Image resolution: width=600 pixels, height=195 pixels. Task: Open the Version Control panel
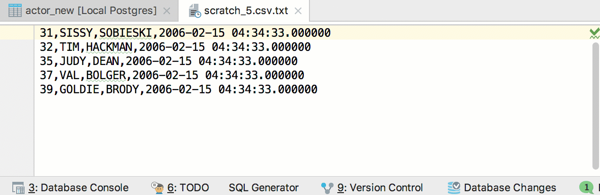tap(372, 187)
